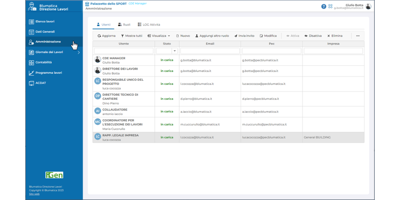Open Dati Generali from sidebar
400x200 pixels.
coord(45,32)
